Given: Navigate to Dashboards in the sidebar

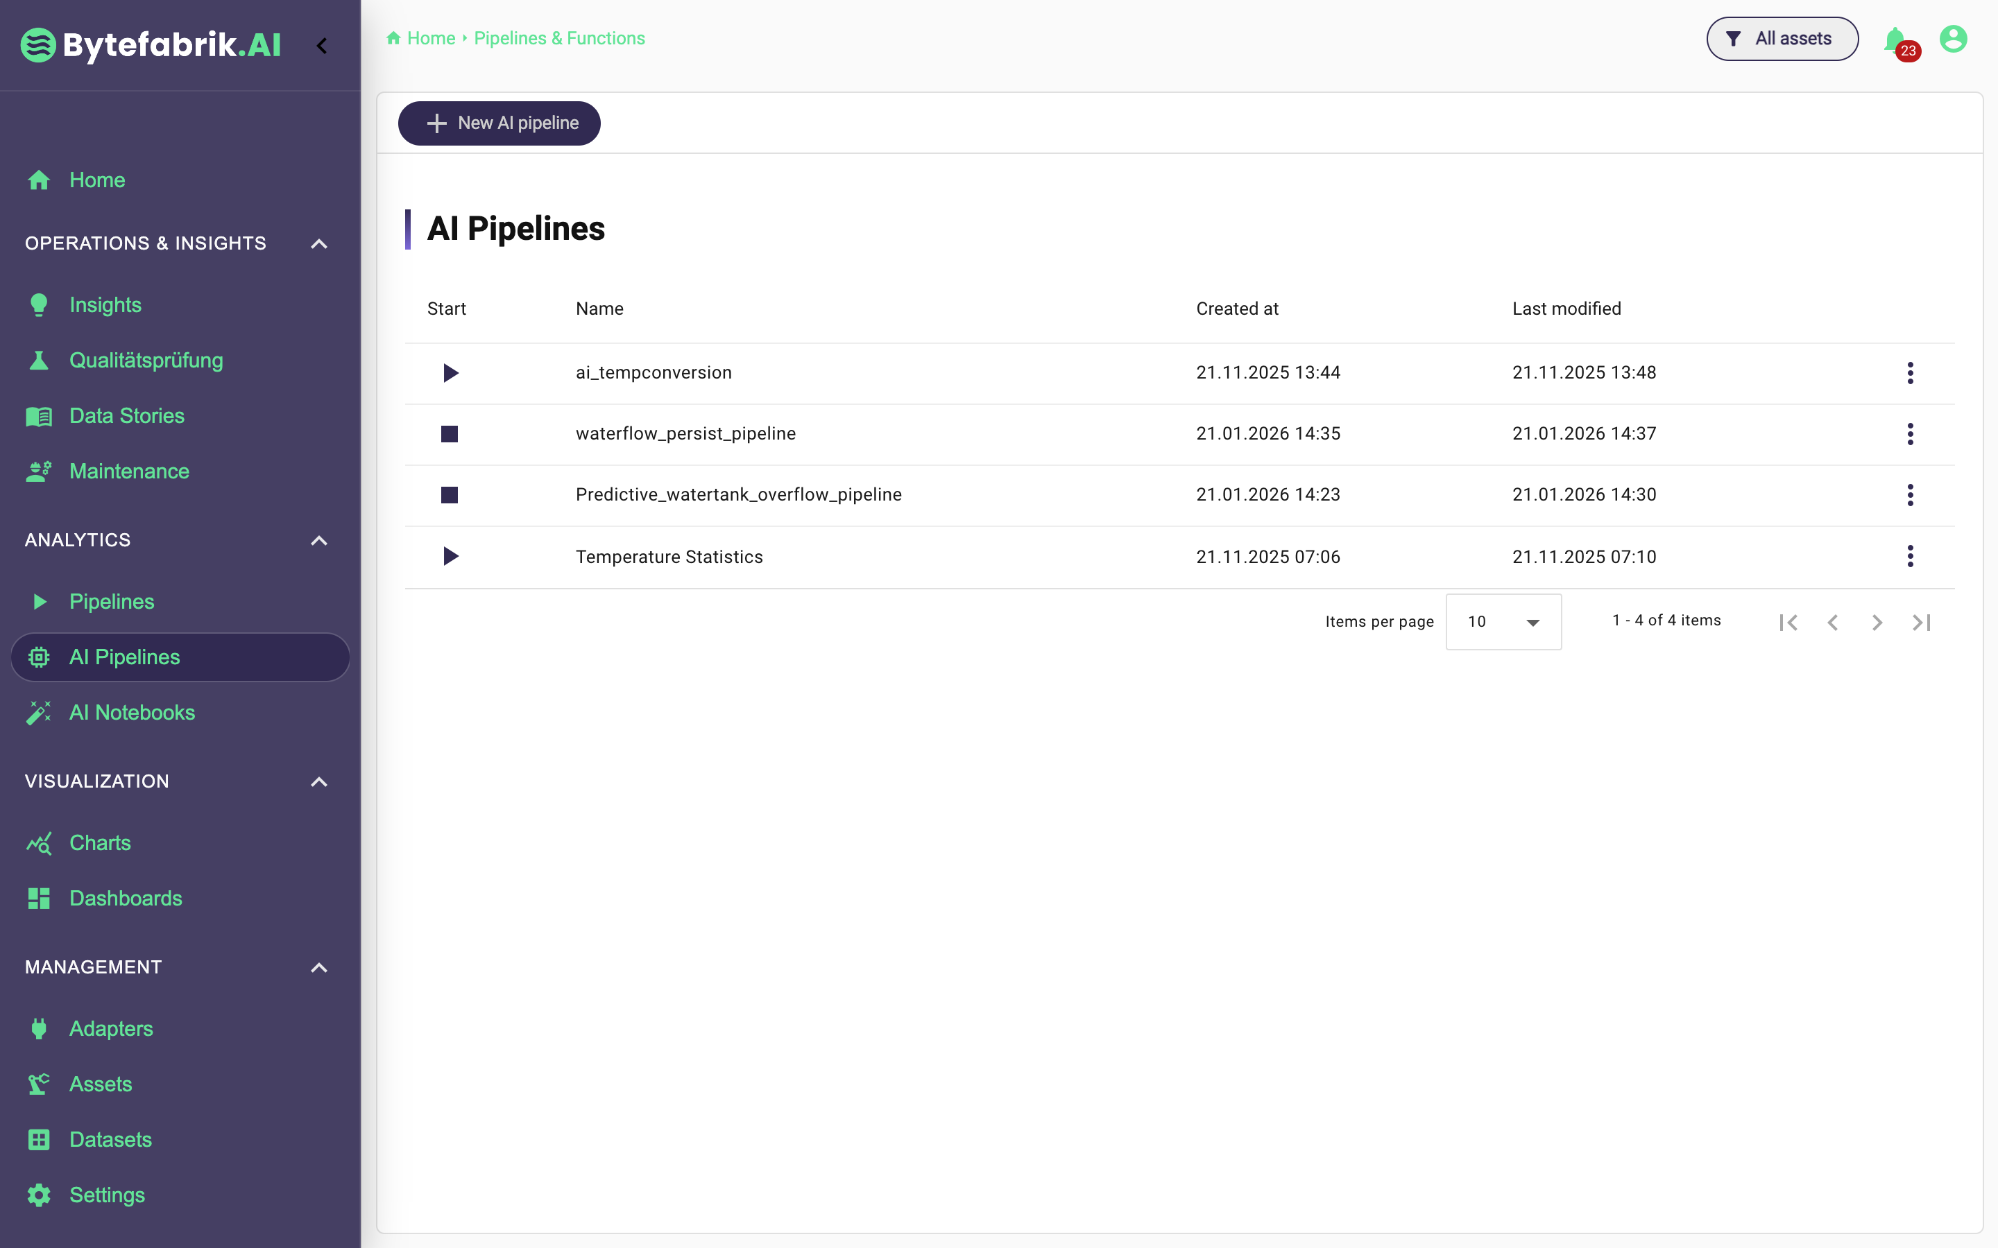Looking at the screenshot, I should [x=126, y=898].
